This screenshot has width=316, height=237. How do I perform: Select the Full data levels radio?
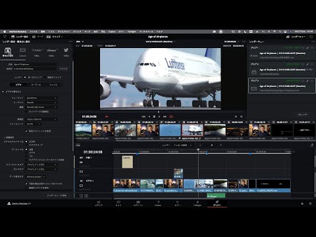pyautogui.click(x=26, y=156)
